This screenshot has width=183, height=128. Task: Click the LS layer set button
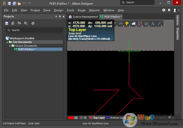tap(76, 118)
